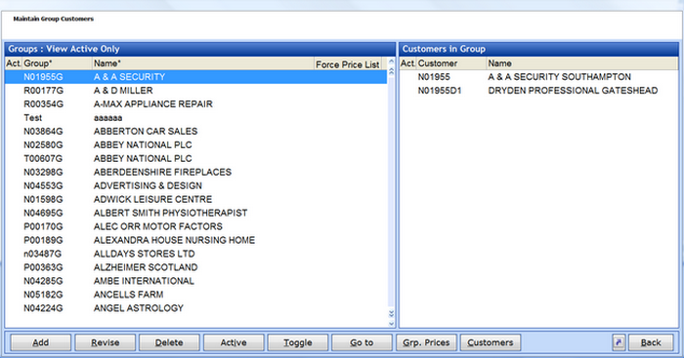Select group N04695G ALBERT SMITH PHYSIOTHERAPIST
Screen dimensions: 684x358
pyautogui.click(x=195, y=213)
